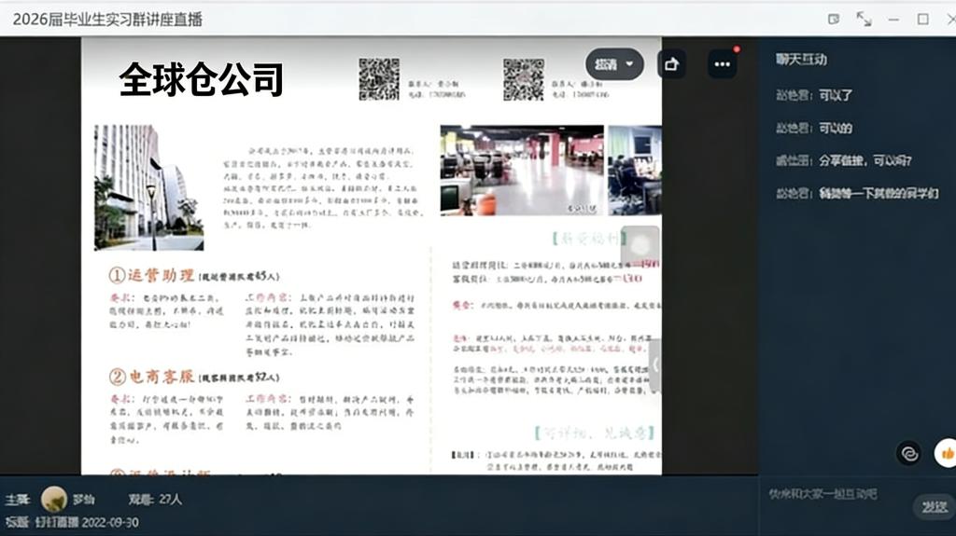The width and height of the screenshot is (956, 536).
Task: Click the host avatar at the bottom
Action: [x=54, y=500]
